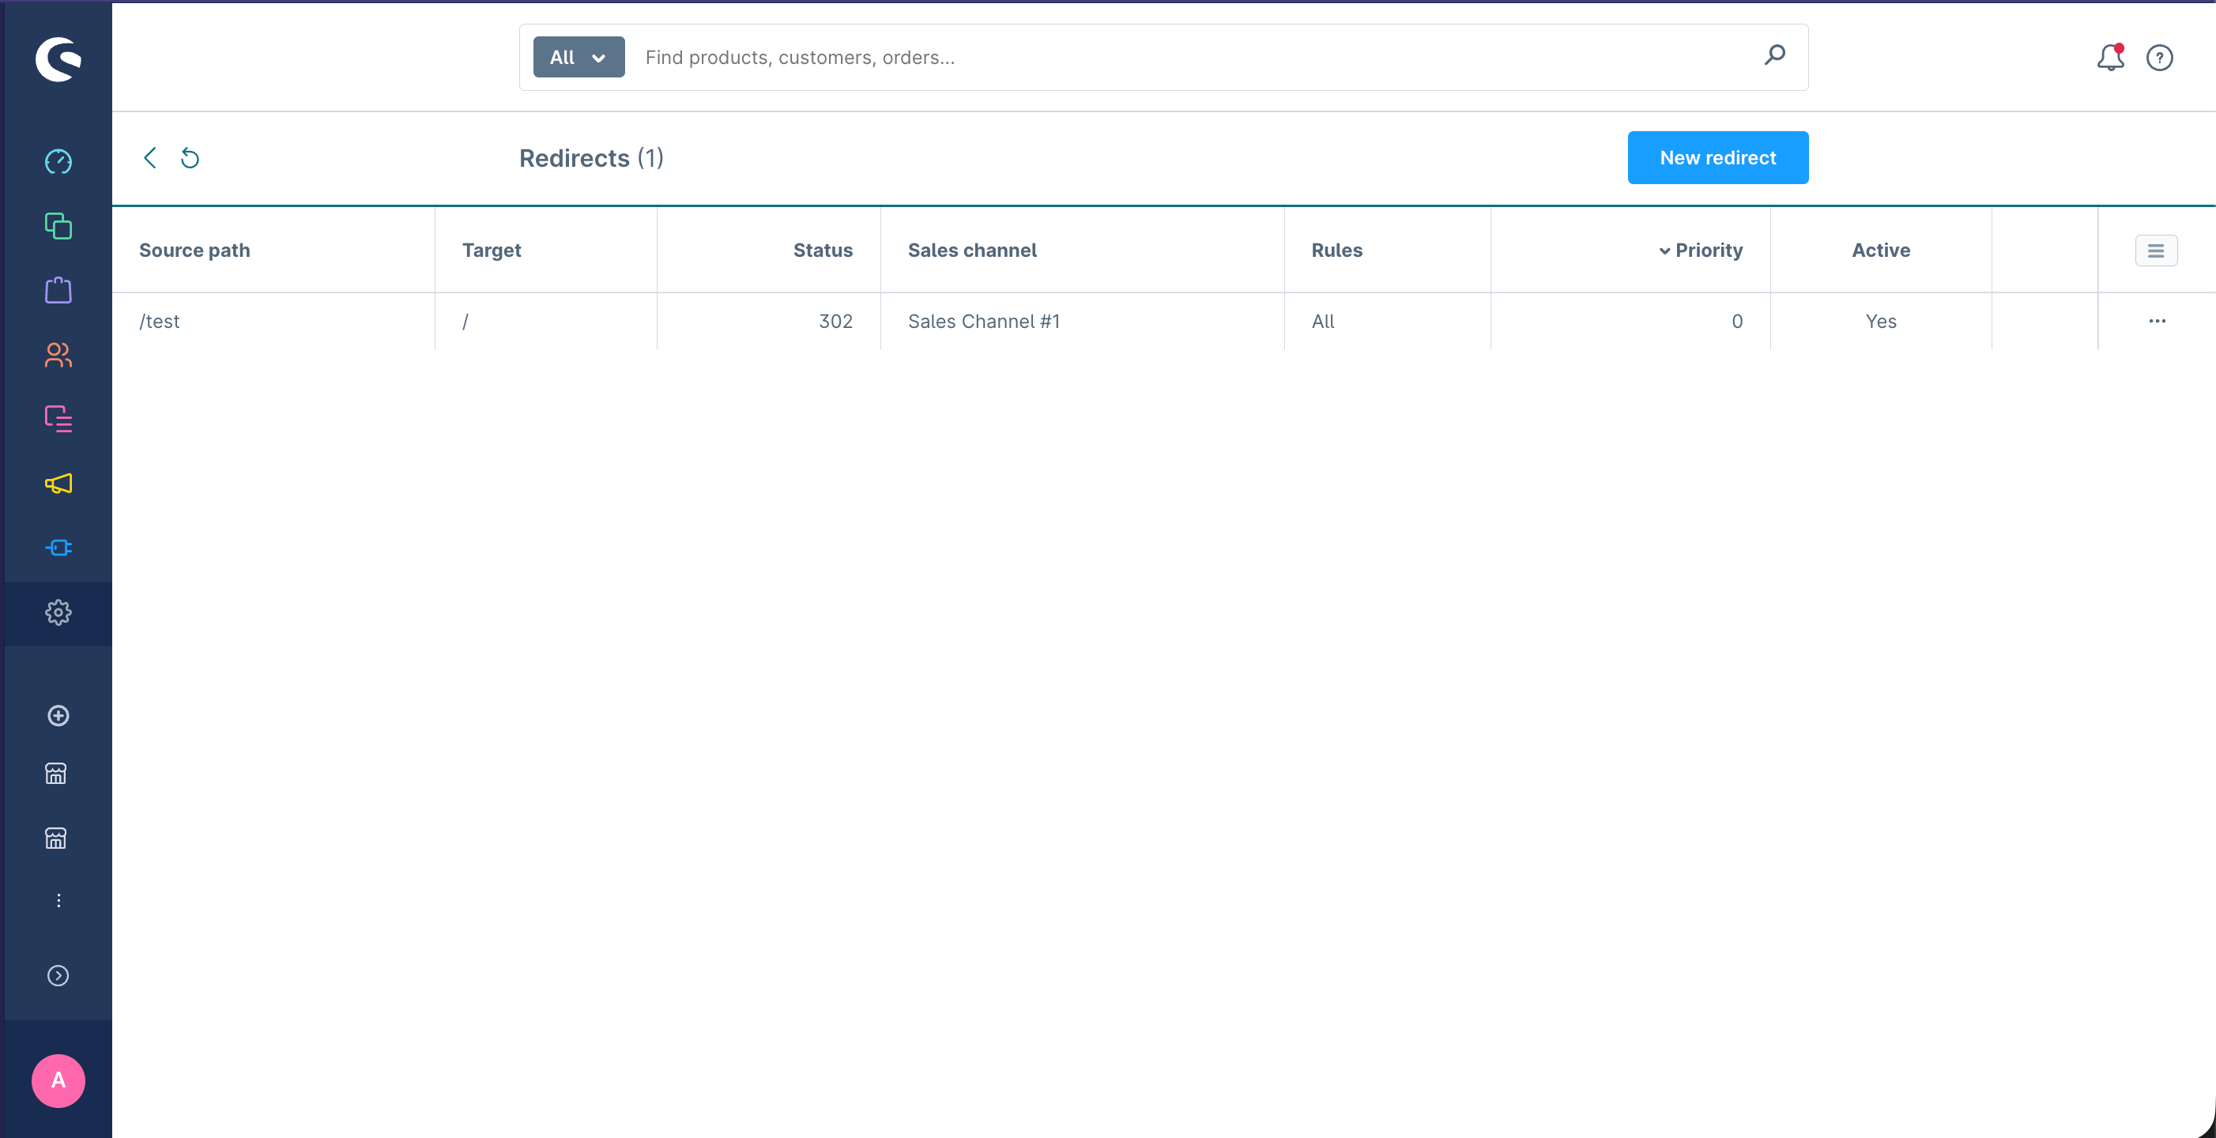Open the Extensions plug icon

tap(58, 548)
